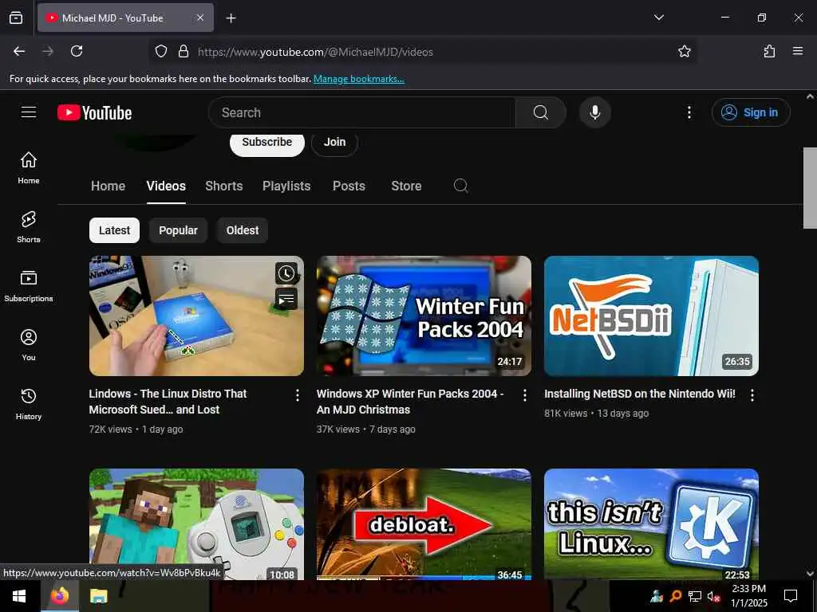Expand the list all tabs dropdown
Viewport: 817px width, 612px height.
tap(658, 18)
